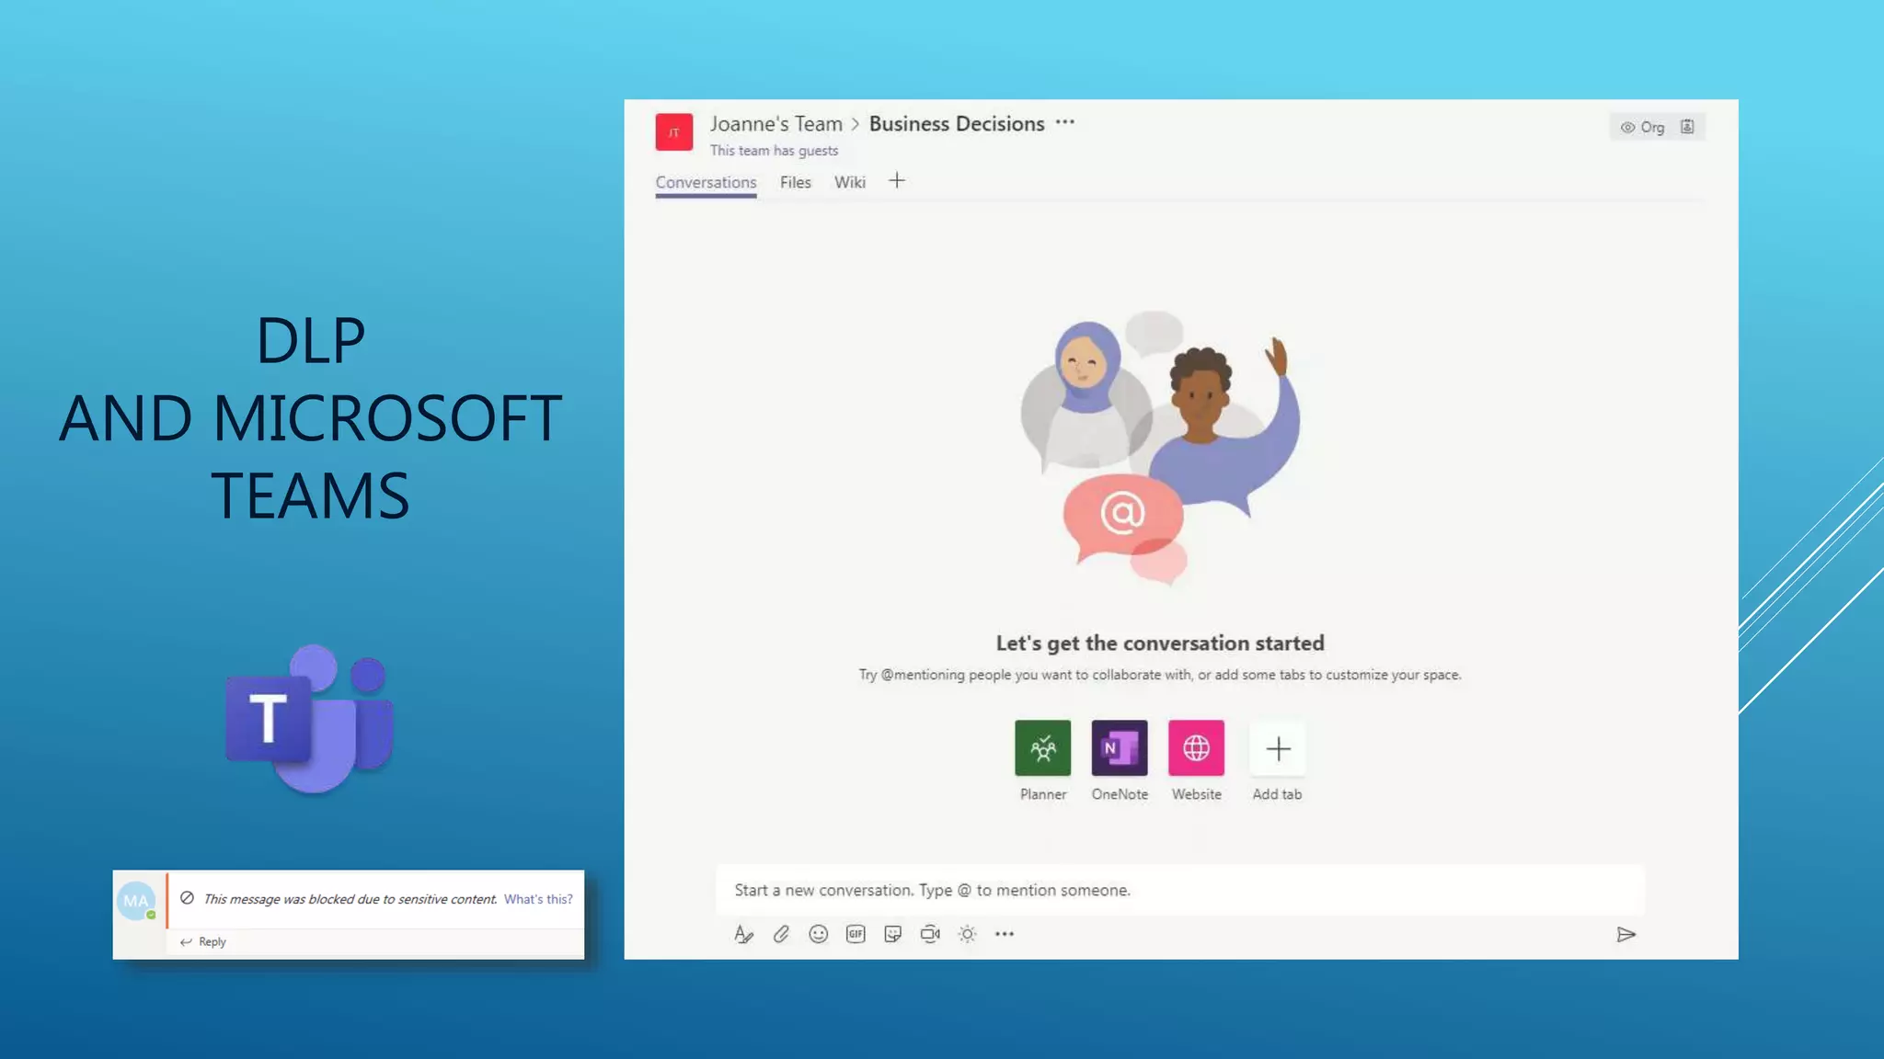
Task: Click the meeting icon next to Org
Action: (x=1687, y=127)
